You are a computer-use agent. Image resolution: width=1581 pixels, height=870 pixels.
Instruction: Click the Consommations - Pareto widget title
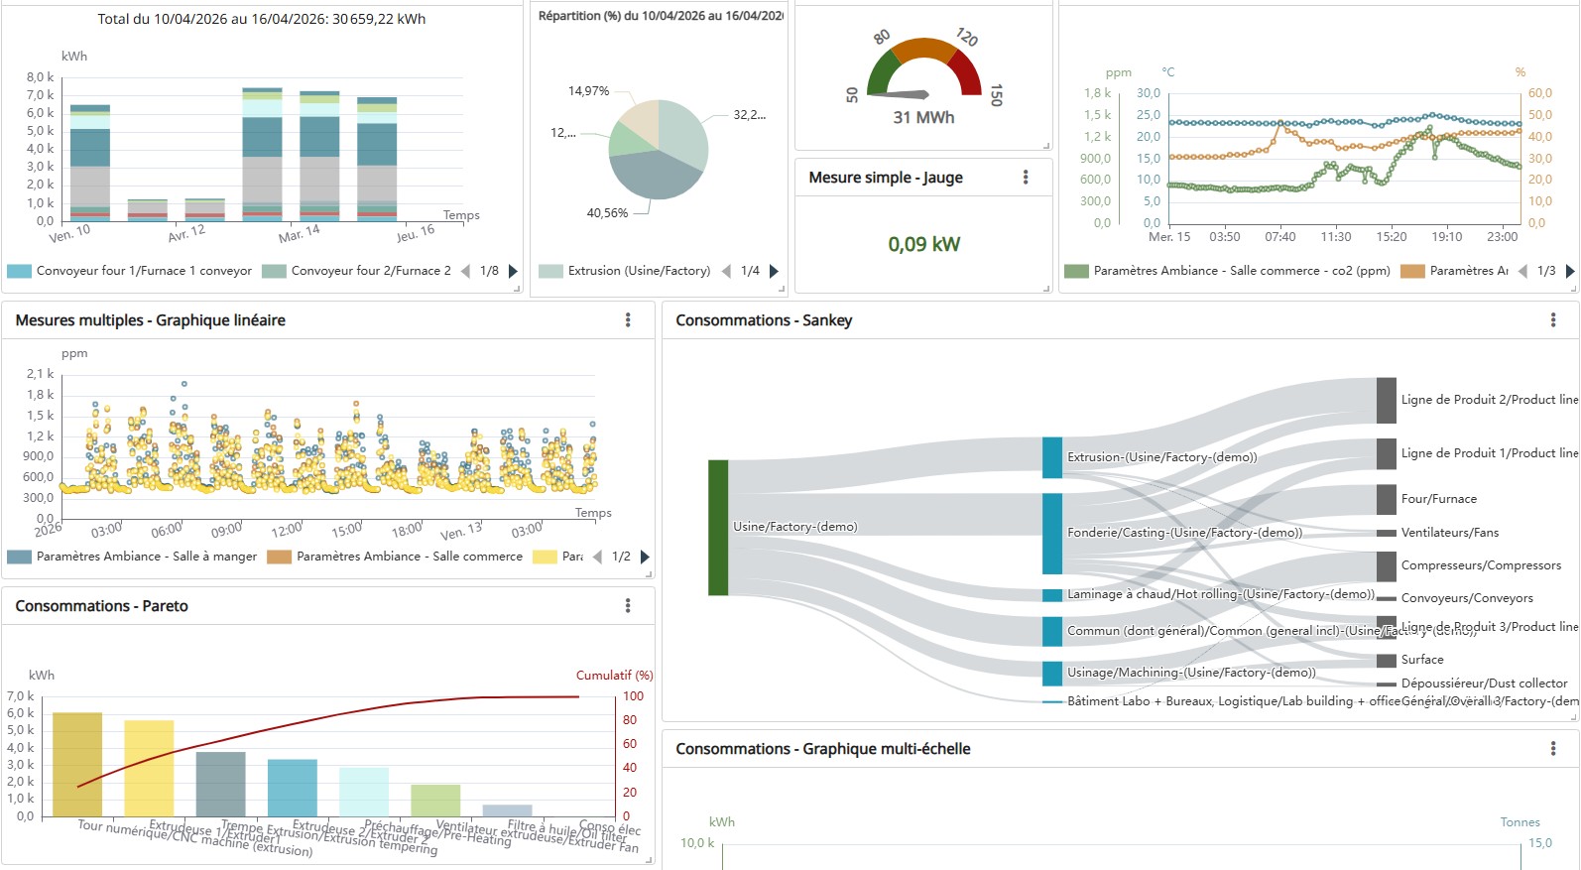click(x=101, y=606)
